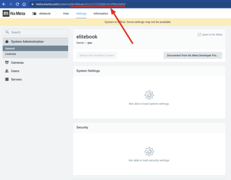Click into the sidebar Search field

point(35,32)
